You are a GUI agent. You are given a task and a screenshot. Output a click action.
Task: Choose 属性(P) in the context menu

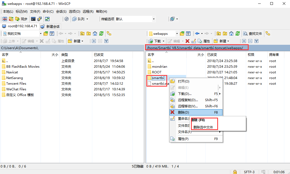point(196,139)
